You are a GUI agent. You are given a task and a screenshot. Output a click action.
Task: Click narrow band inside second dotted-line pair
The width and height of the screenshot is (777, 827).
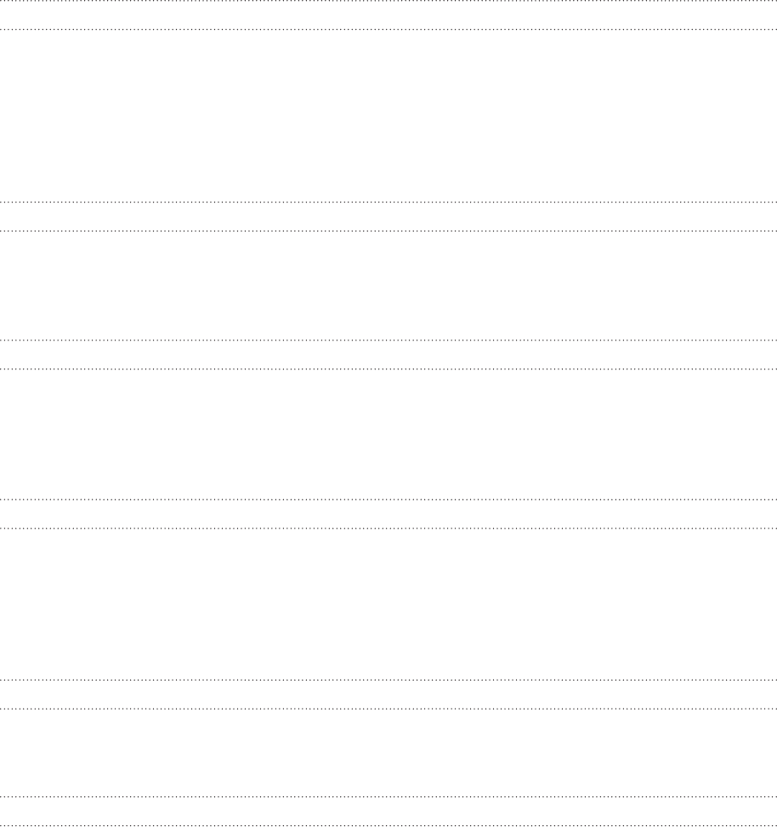click(x=388, y=216)
